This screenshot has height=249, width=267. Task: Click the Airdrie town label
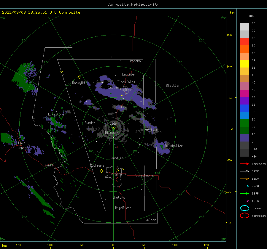(x=117, y=158)
